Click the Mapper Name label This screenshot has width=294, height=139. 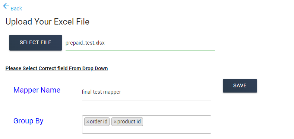tap(37, 90)
